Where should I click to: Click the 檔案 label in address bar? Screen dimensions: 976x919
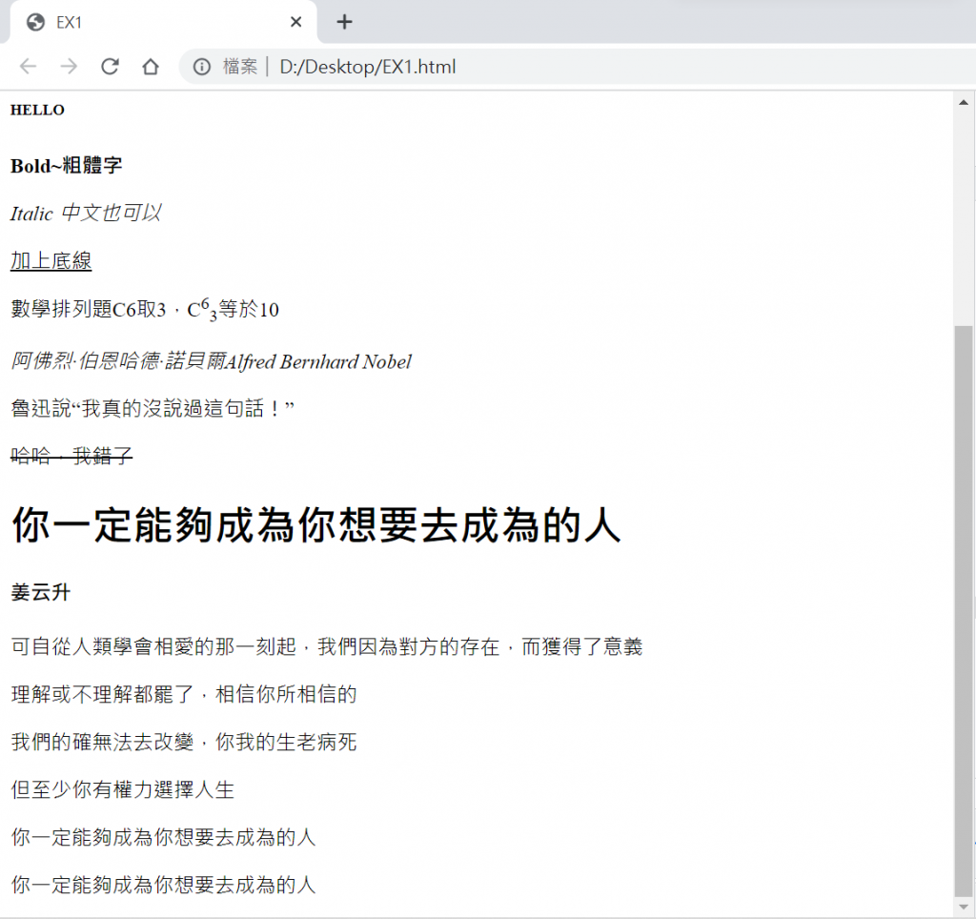pos(240,67)
